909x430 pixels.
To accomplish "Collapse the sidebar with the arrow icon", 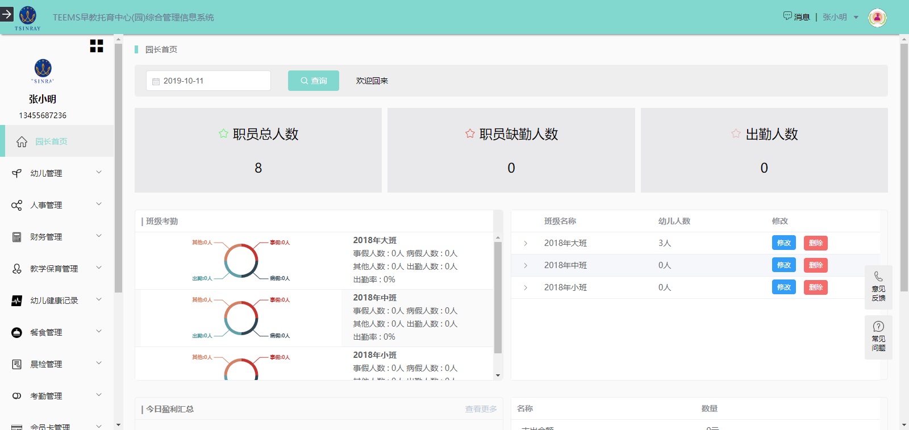I will (x=7, y=14).
